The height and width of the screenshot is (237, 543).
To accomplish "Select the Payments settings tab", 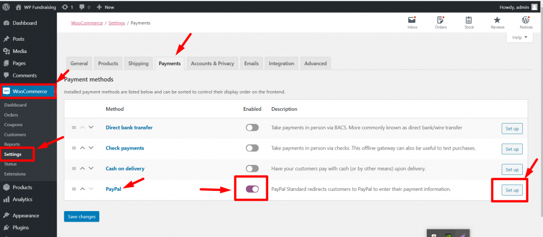I will click(170, 64).
